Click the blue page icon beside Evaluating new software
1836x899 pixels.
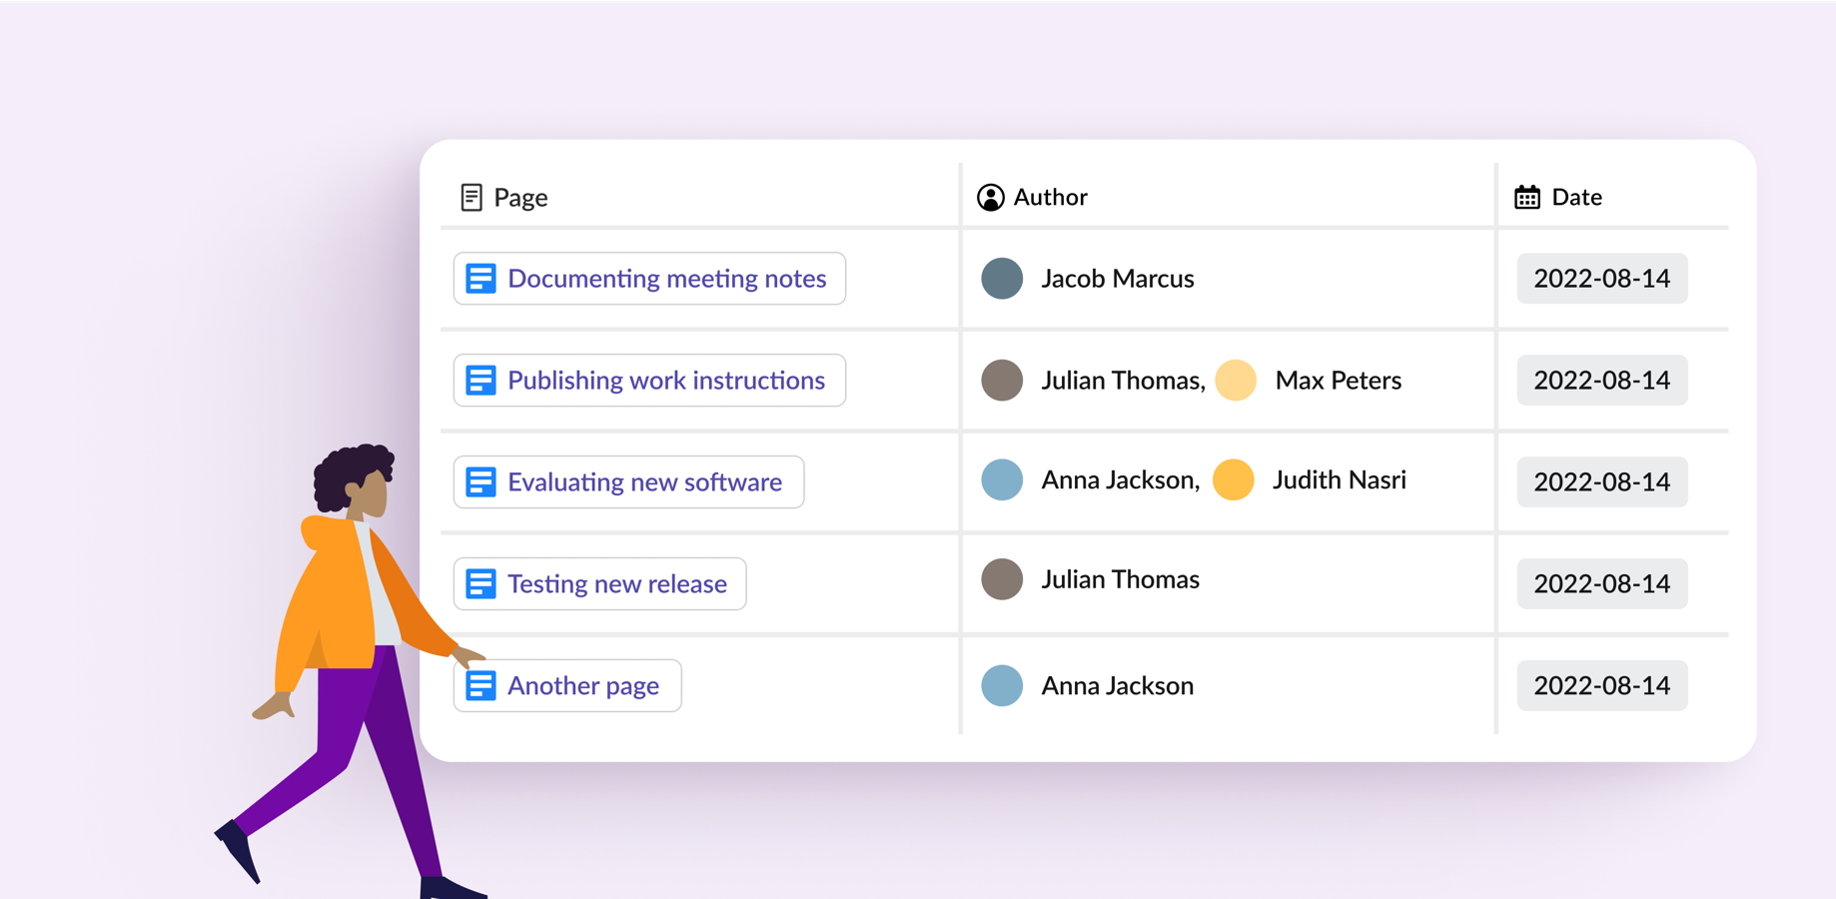point(480,482)
